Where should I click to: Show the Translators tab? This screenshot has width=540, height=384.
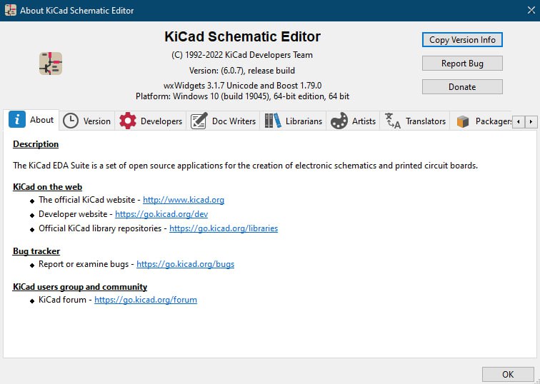[415, 121]
